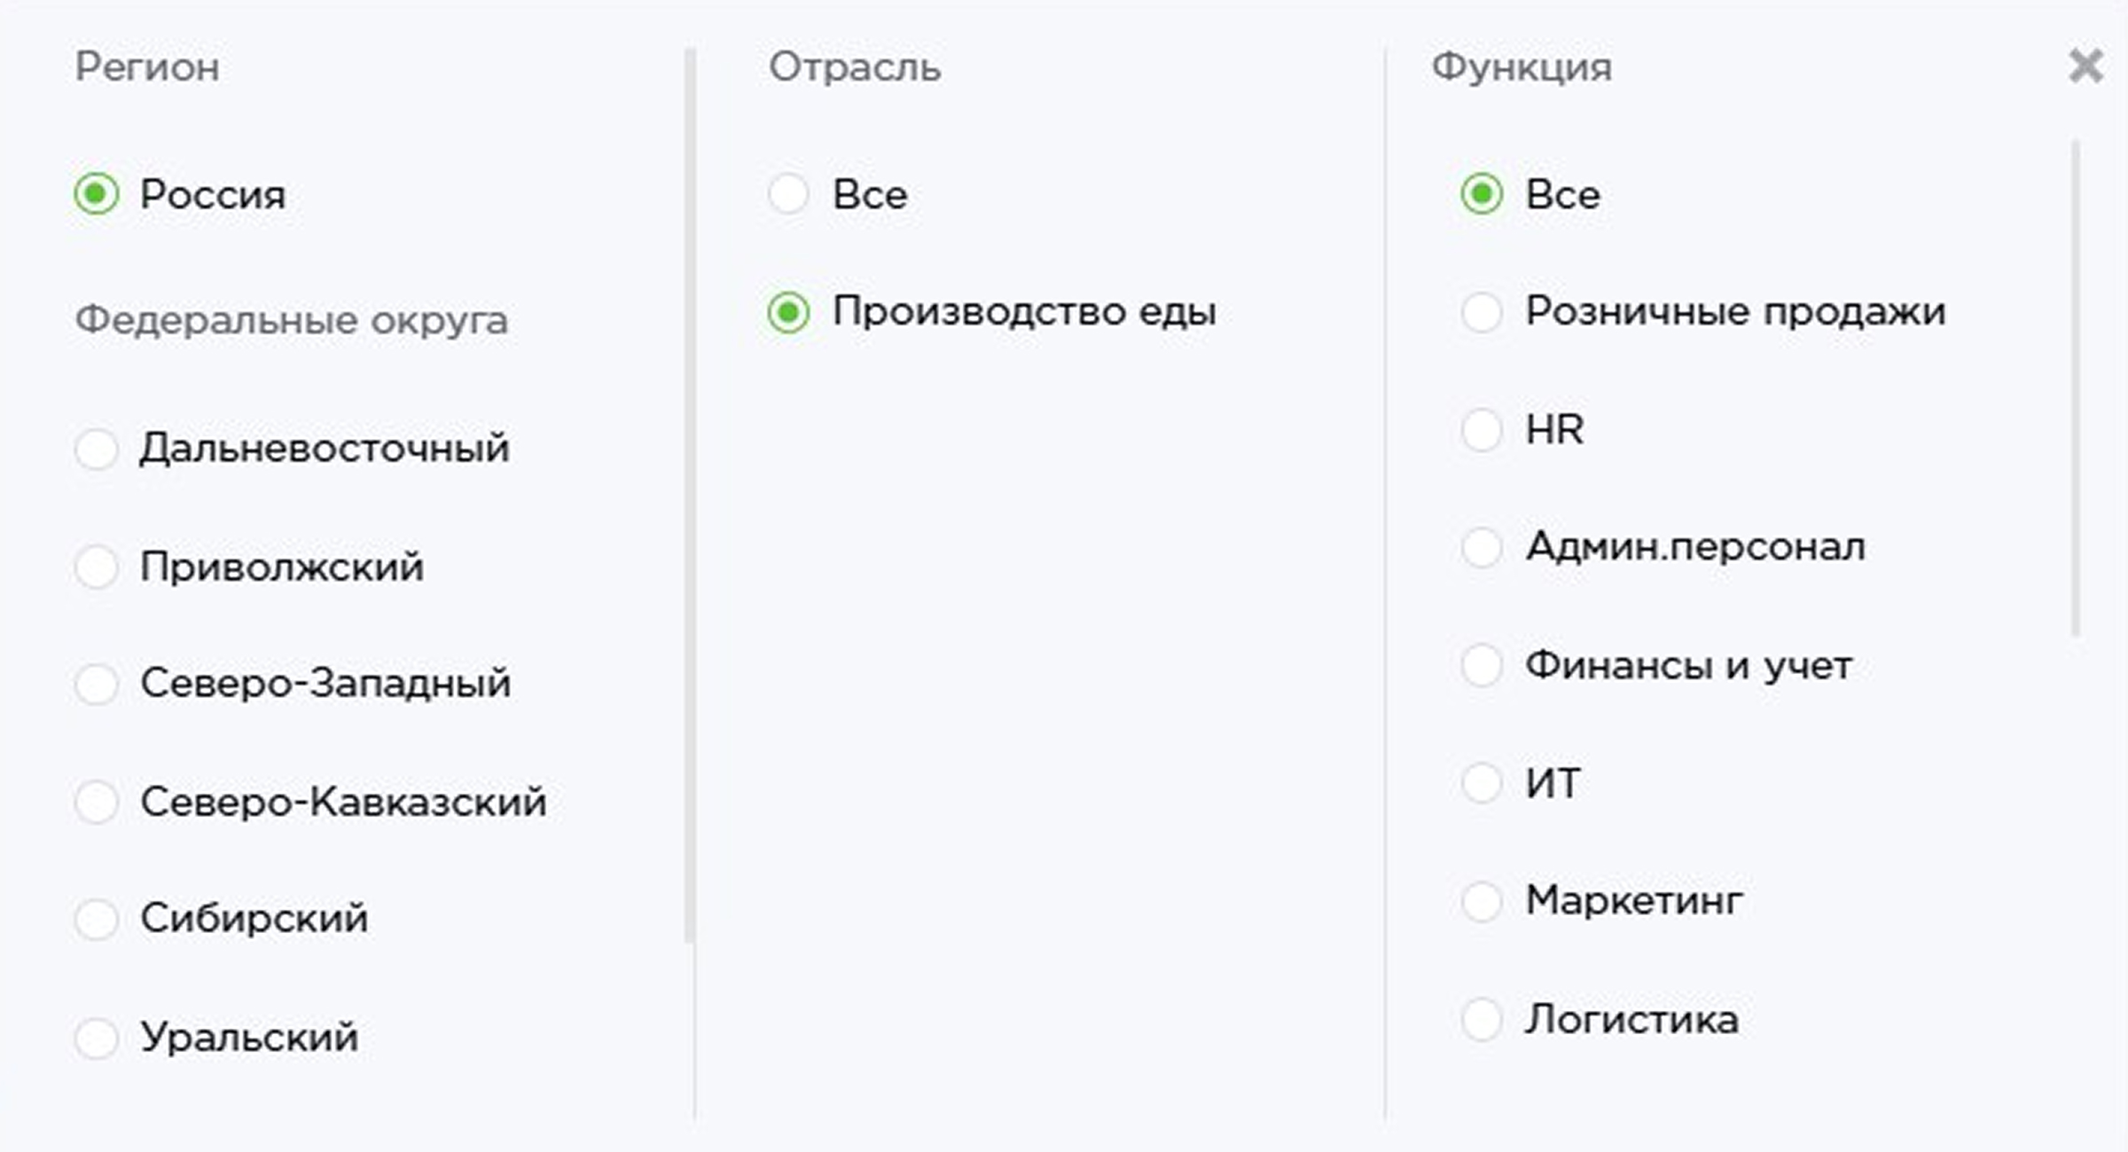Select Админ.персонал function
The width and height of the screenshot is (2128, 1152).
click(1481, 548)
